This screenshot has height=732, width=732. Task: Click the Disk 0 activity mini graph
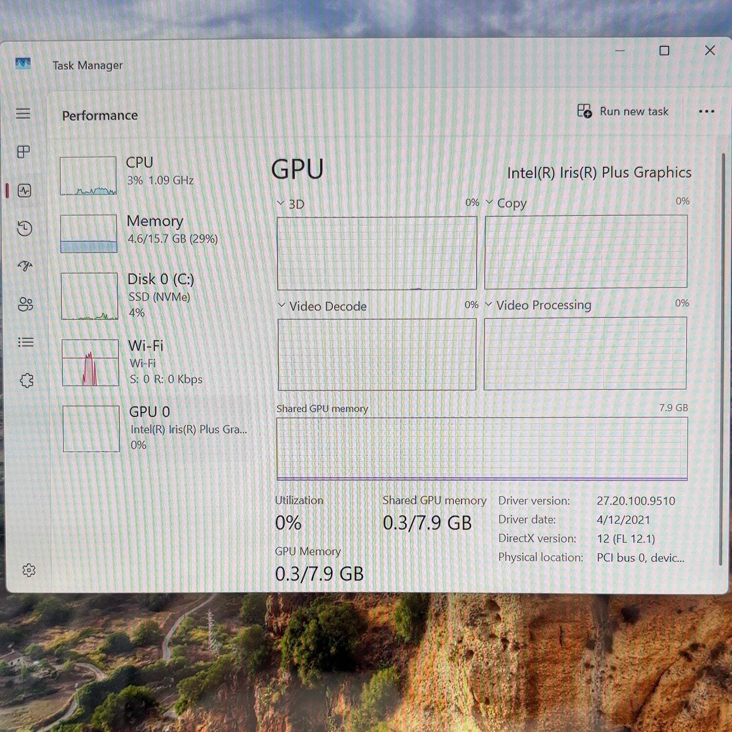(x=89, y=296)
